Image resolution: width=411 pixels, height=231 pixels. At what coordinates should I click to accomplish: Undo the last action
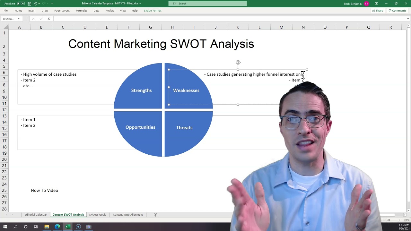[35, 4]
